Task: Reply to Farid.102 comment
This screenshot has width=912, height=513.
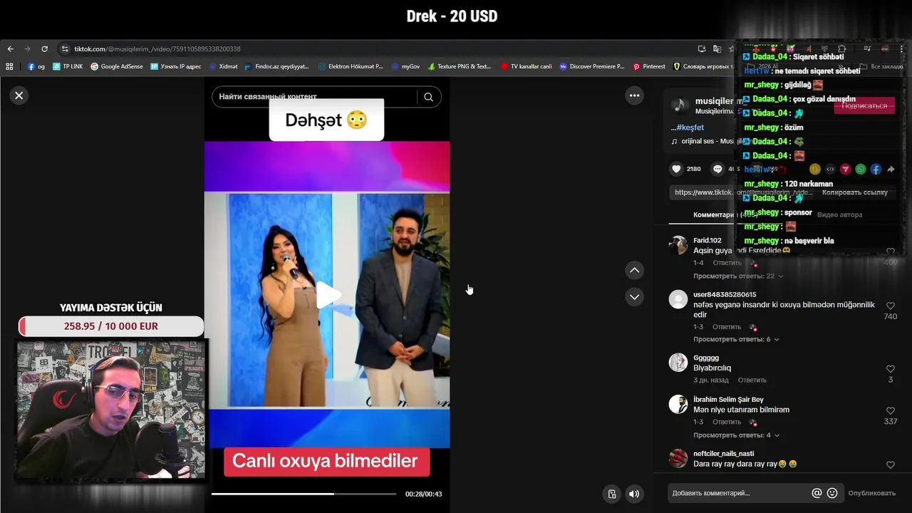Action: (727, 263)
